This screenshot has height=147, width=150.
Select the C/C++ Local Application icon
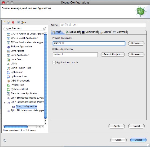(x=8, y=38)
